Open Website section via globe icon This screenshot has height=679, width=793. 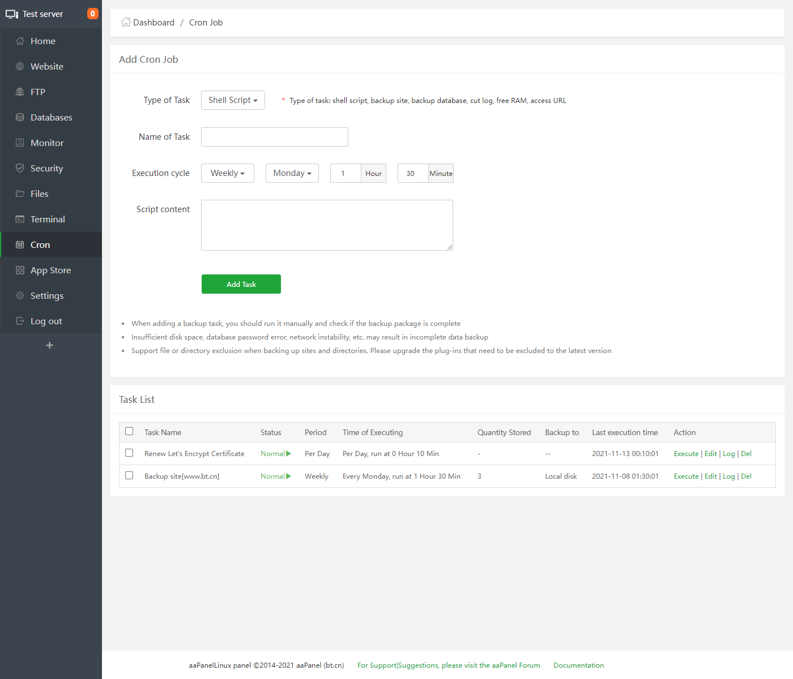[20, 67]
